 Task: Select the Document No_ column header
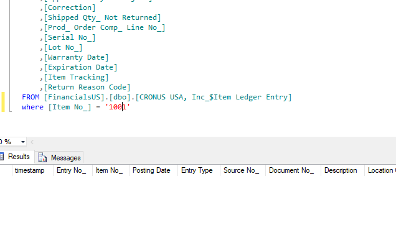click(x=293, y=170)
